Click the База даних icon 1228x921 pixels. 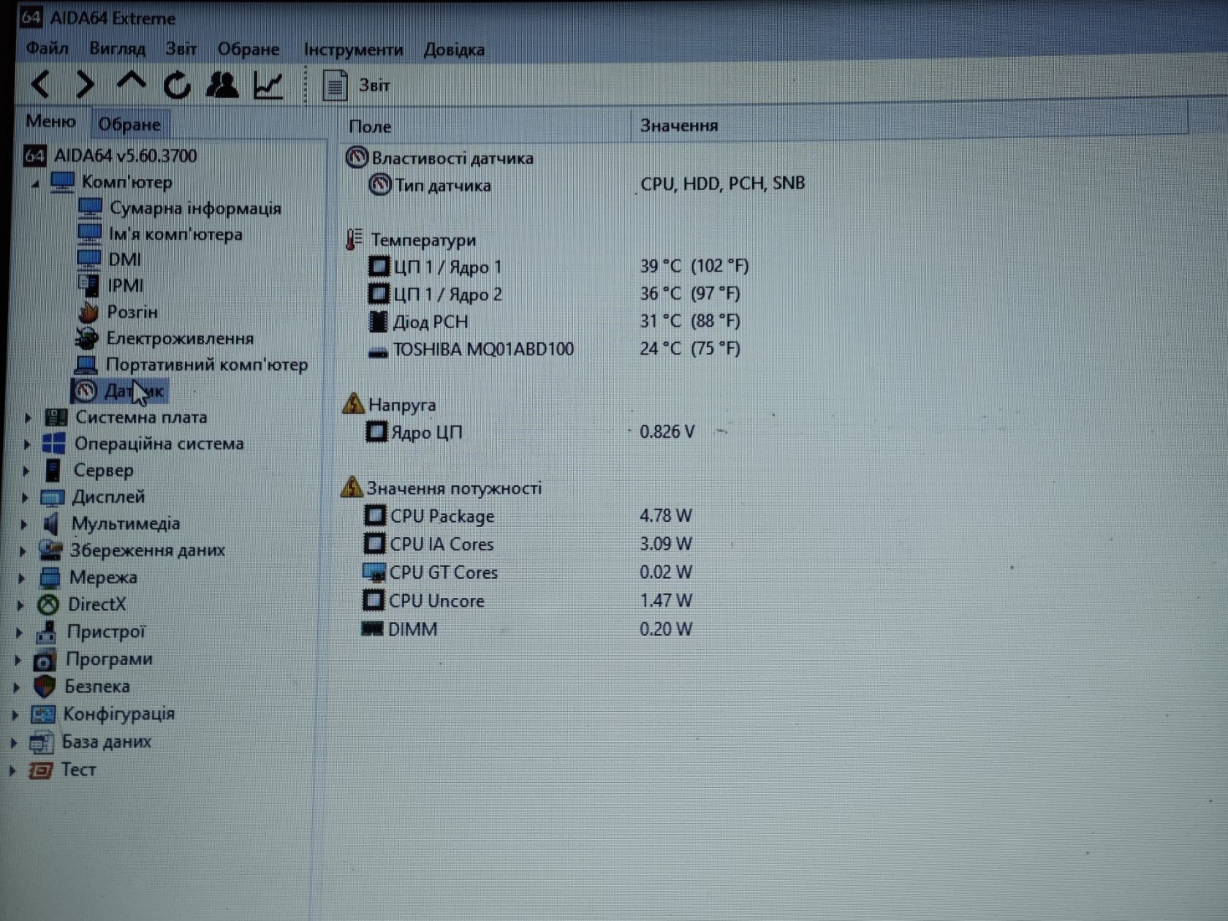(x=41, y=742)
